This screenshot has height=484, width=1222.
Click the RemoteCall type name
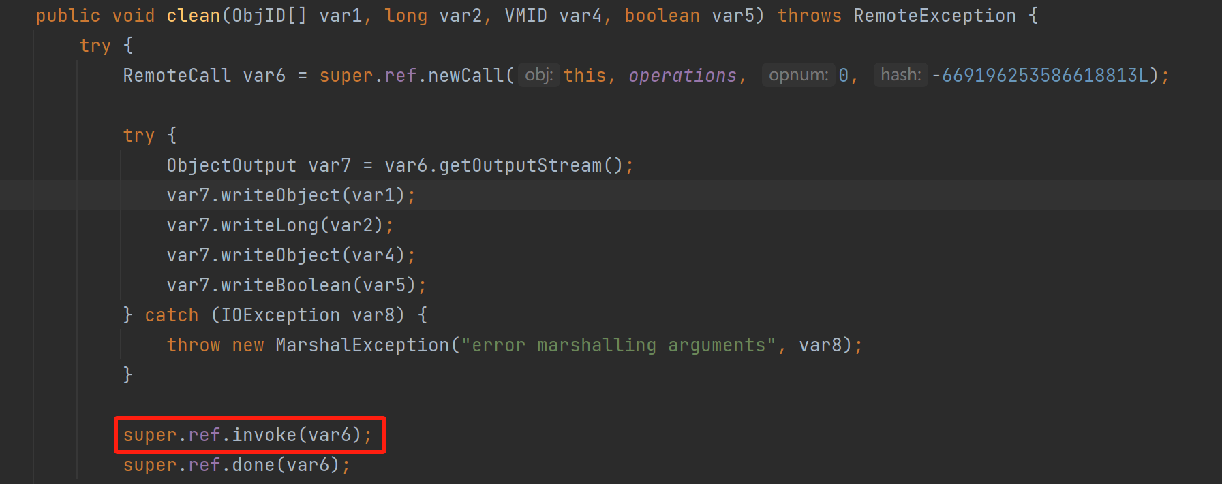pyautogui.click(x=177, y=76)
